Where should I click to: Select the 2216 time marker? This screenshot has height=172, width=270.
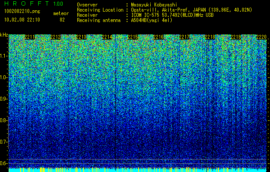point(158,37)
